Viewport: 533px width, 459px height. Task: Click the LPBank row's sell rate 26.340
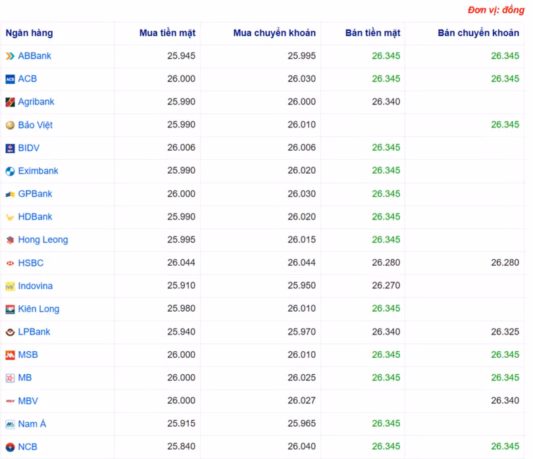388,332
